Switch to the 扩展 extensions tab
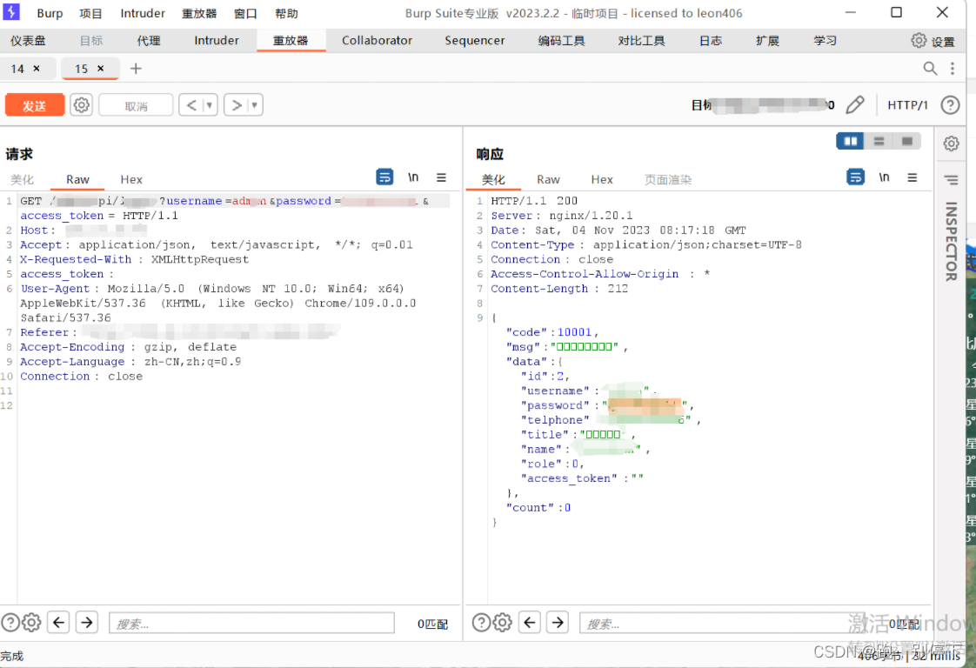Viewport: 976px width, 668px height. click(767, 41)
